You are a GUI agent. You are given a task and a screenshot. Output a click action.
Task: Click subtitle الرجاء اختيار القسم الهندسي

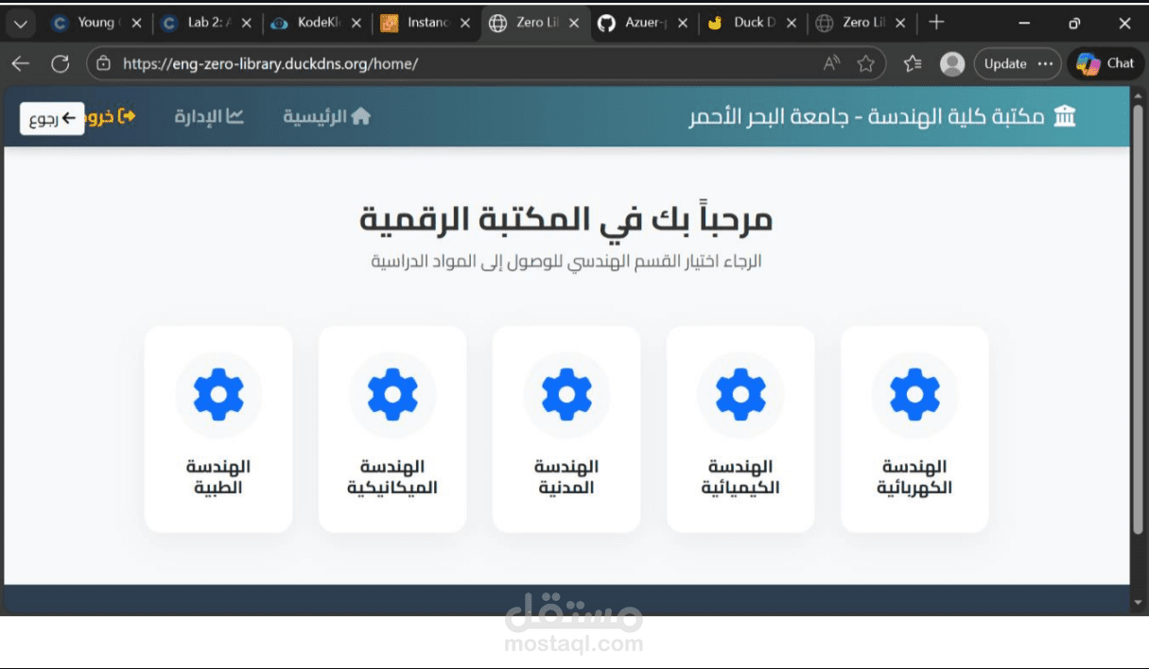point(566,261)
